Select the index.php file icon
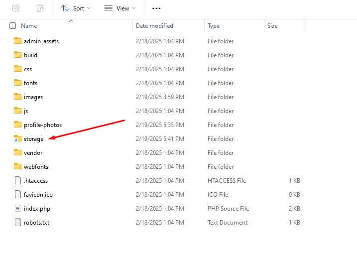Viewport: 357px width, 254px height. 17,209
